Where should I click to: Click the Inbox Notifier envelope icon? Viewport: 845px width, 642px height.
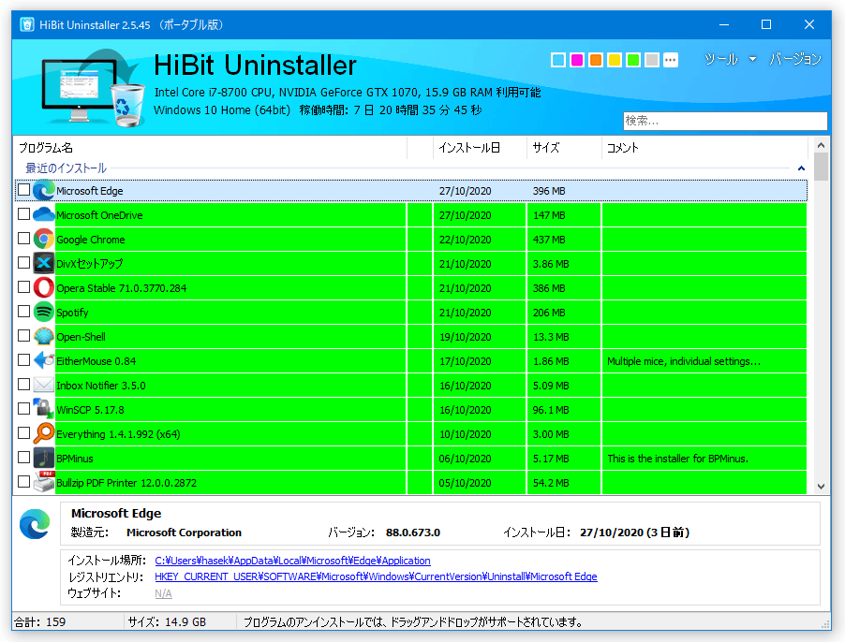[x=44, y=385]
